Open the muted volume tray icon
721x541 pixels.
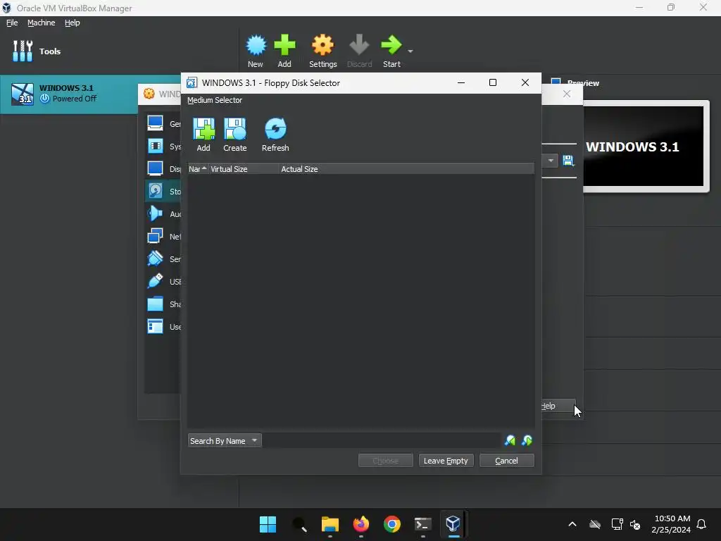635,524
